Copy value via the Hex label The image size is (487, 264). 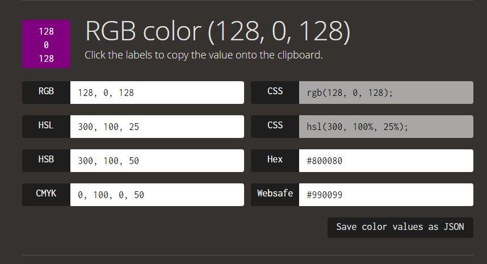[275, 160]
